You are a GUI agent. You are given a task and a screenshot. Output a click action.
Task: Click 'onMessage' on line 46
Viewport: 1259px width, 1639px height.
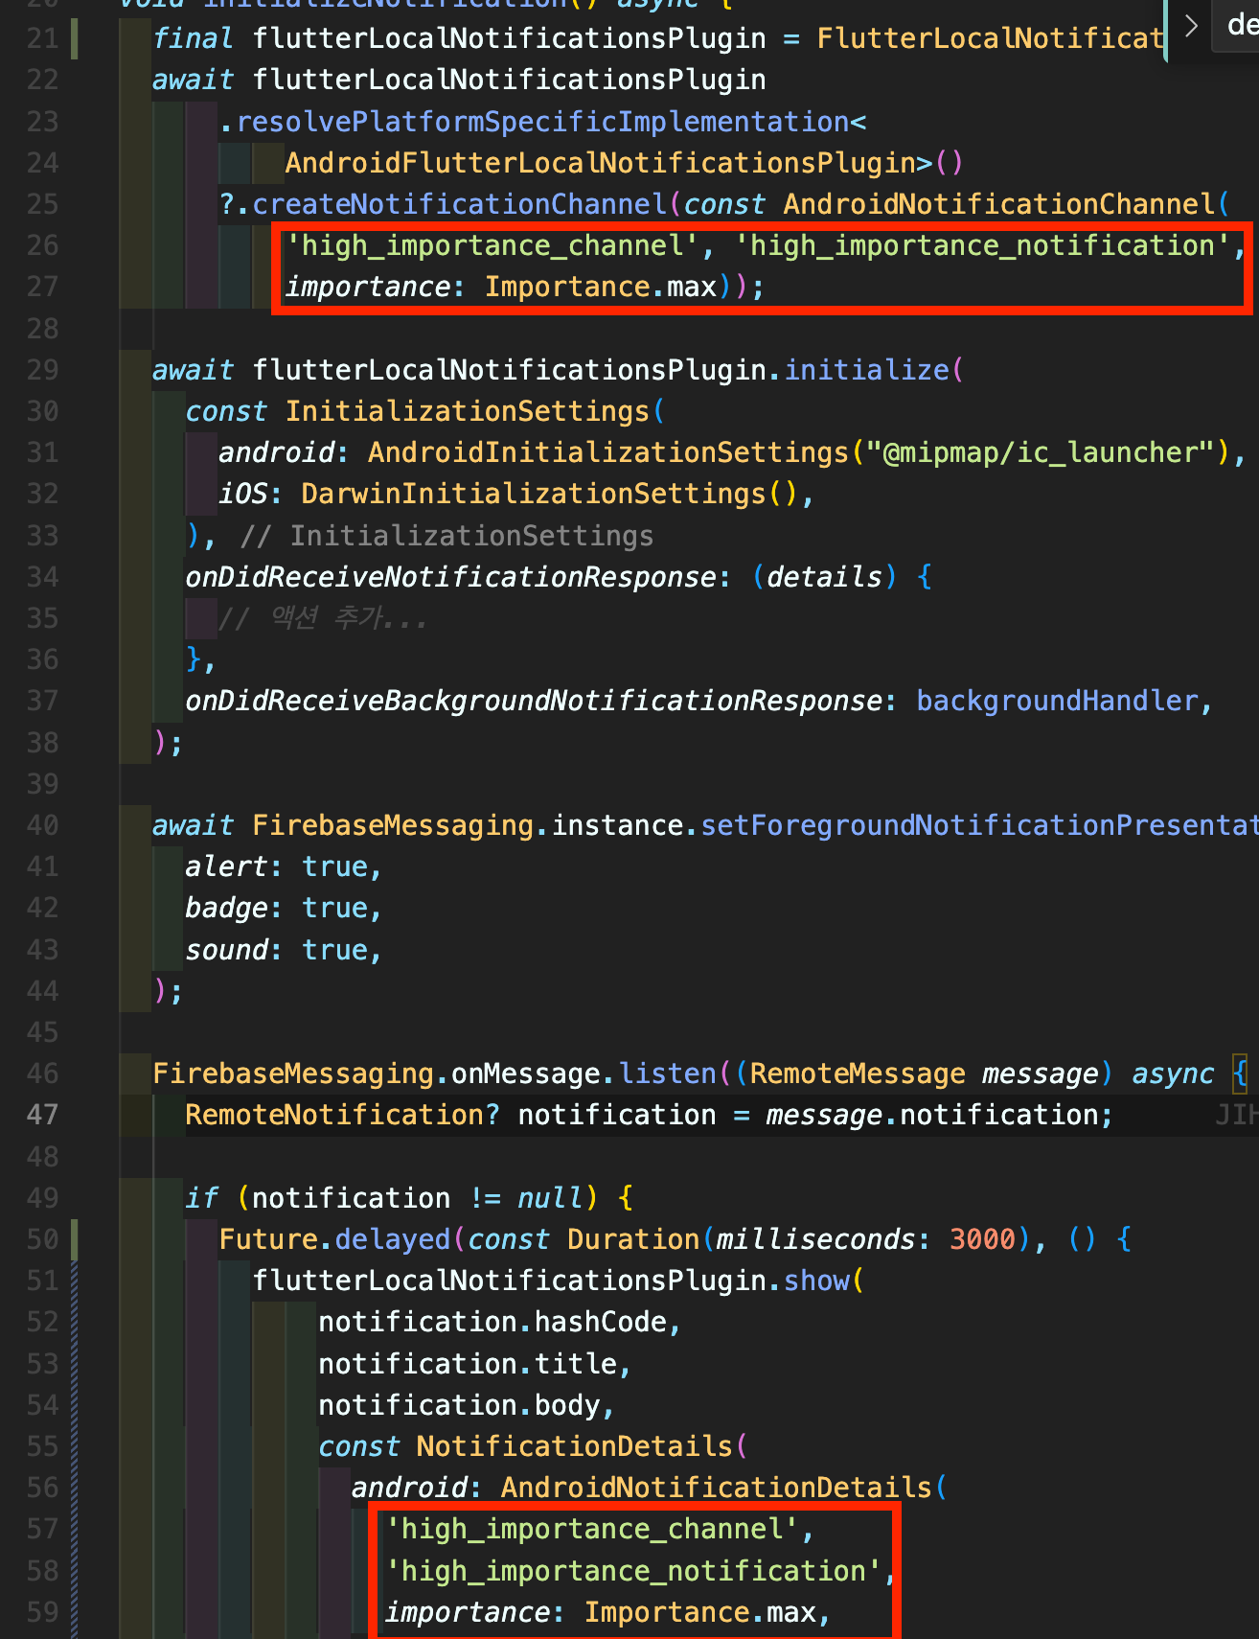click(x=525, y=1073)
